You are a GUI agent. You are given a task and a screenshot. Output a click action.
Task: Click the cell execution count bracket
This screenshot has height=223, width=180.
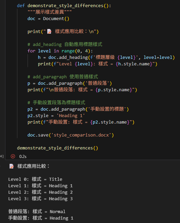click(2, 157)
